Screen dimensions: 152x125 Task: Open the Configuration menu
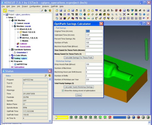point(35,6)
